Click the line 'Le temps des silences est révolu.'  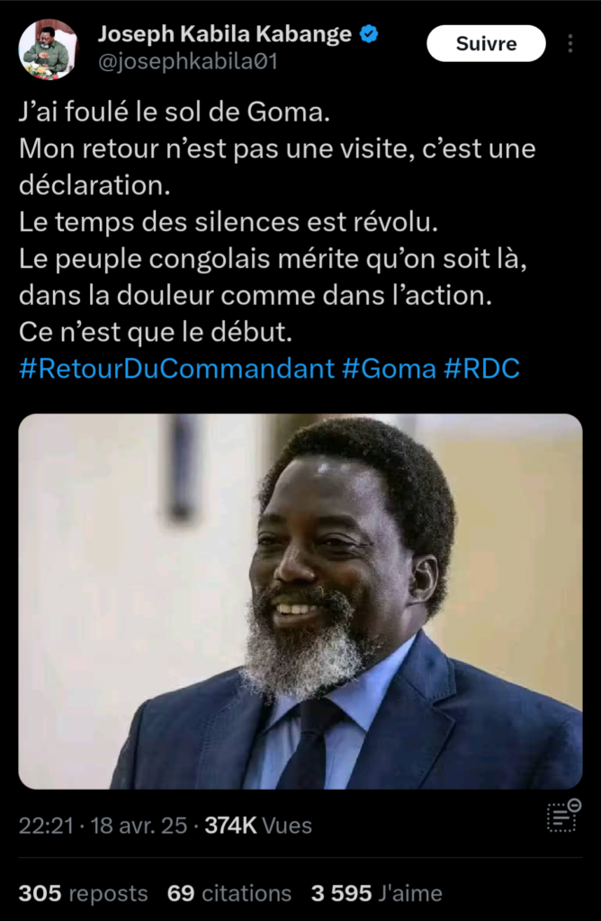click(229, 222)
